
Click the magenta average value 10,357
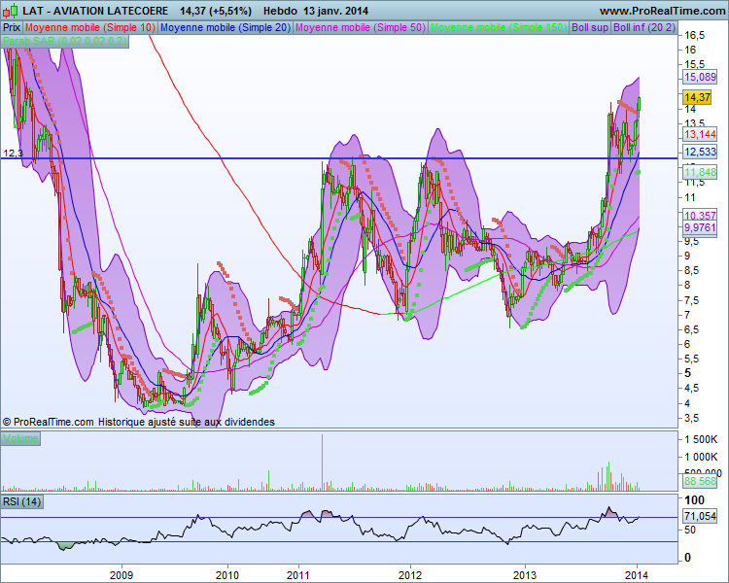click(700, 216)
